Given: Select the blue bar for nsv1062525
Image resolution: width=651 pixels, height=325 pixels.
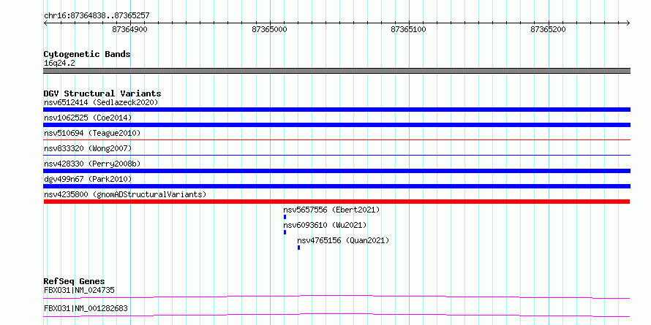Looking at the screenshot, I should [336, 125].
